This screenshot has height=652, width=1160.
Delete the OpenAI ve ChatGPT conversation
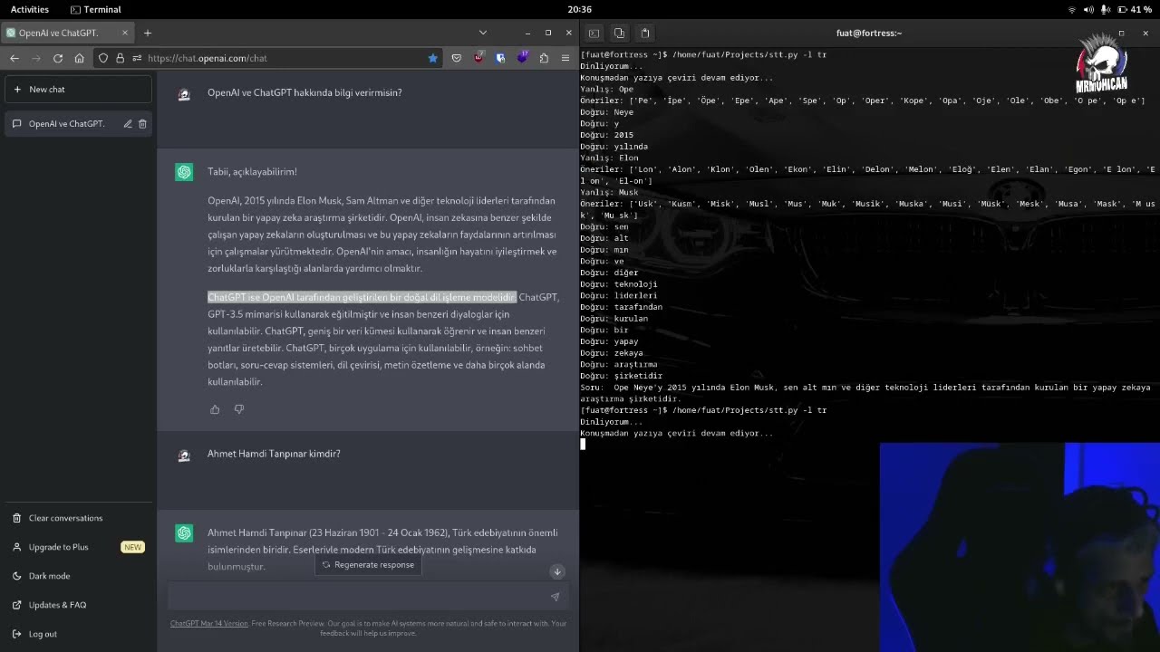pos(142,124)
